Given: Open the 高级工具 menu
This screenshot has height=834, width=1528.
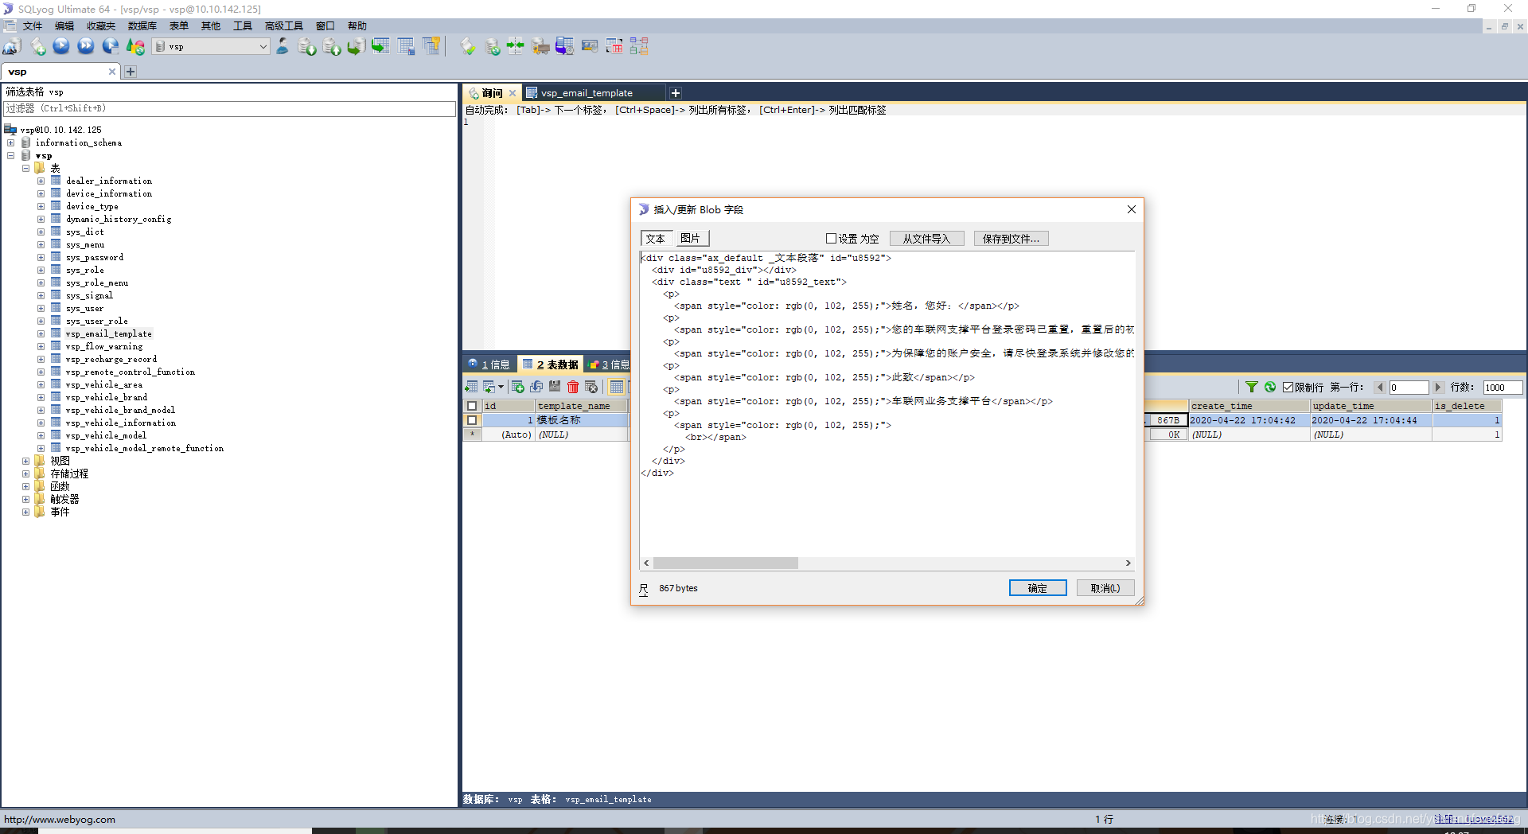Looking at the screenshot, I should tap(284, 26).
